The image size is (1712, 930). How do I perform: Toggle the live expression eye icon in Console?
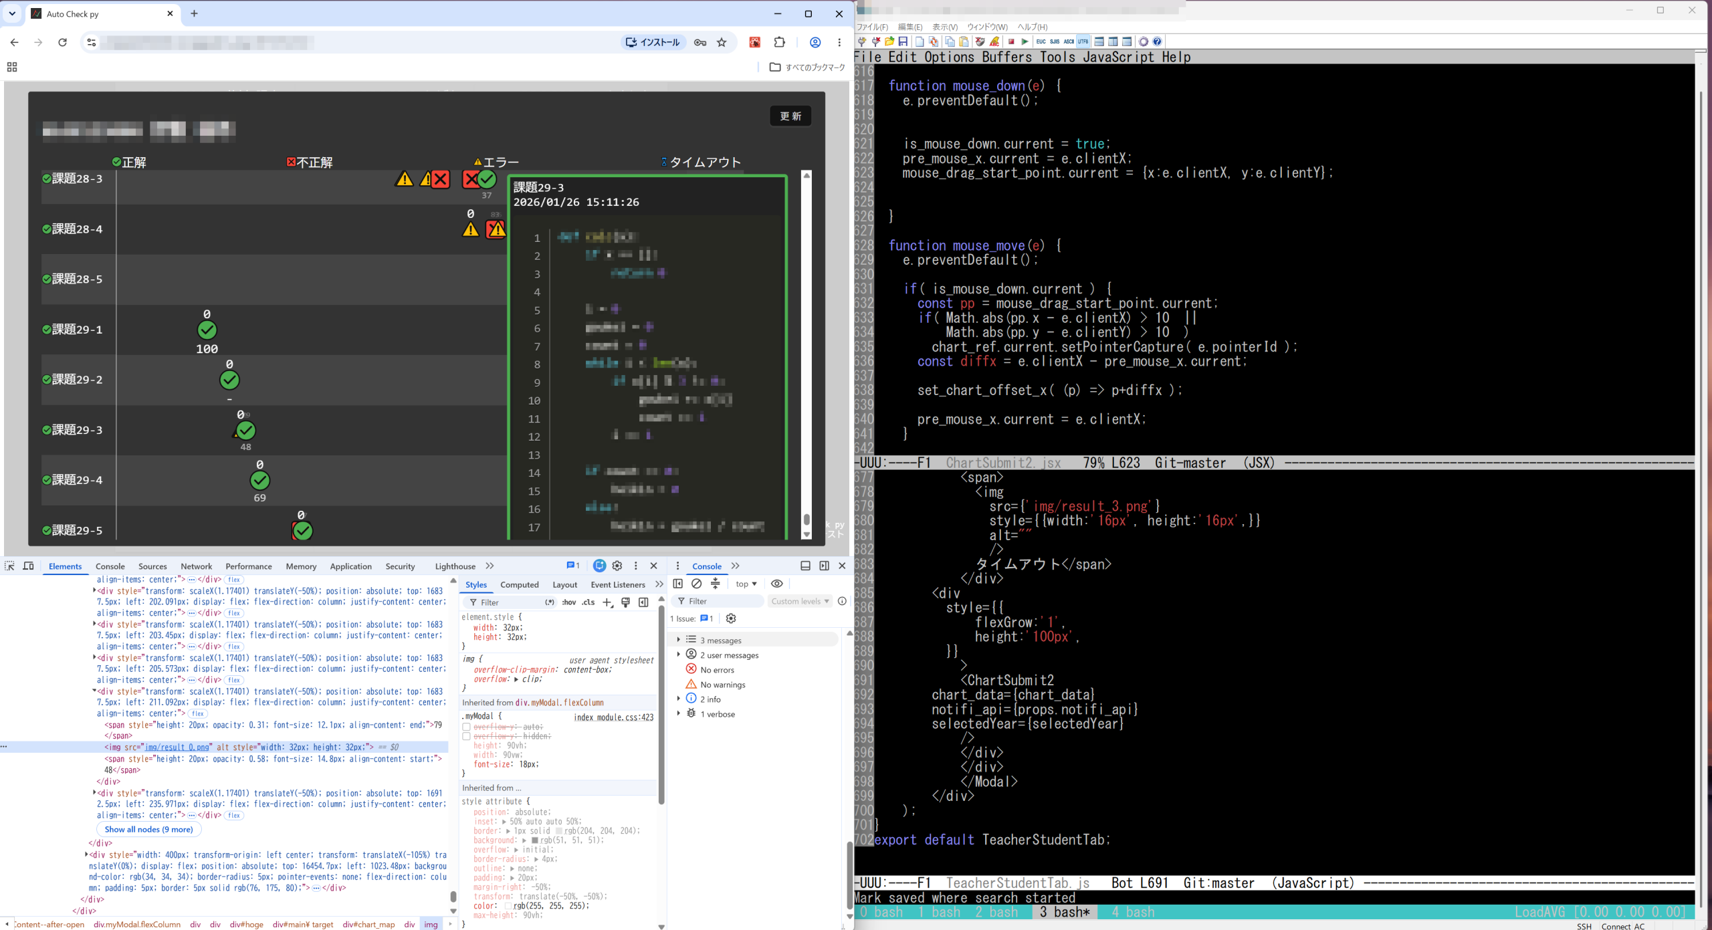coord(776,583)
